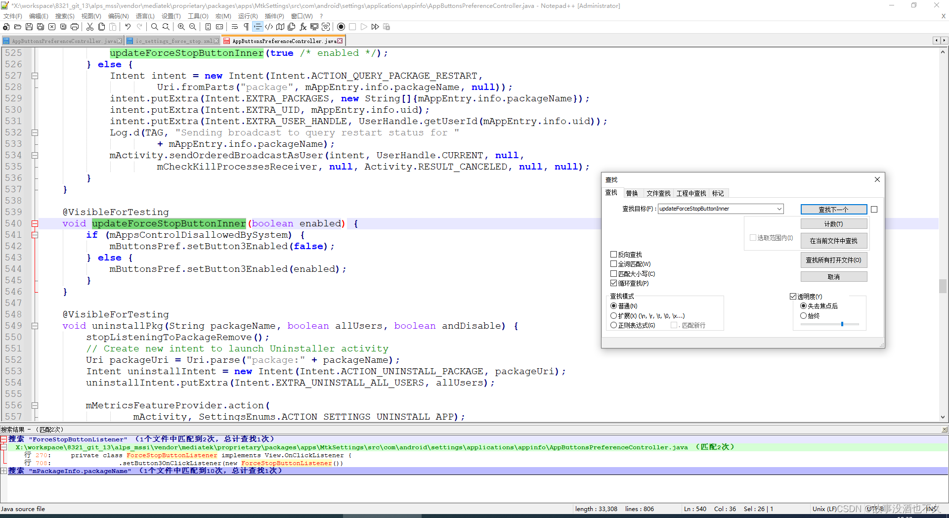Select the Cut icon on the toolbar
The image size is (949, 518).
pyautogui.click(x=89, y=27)
